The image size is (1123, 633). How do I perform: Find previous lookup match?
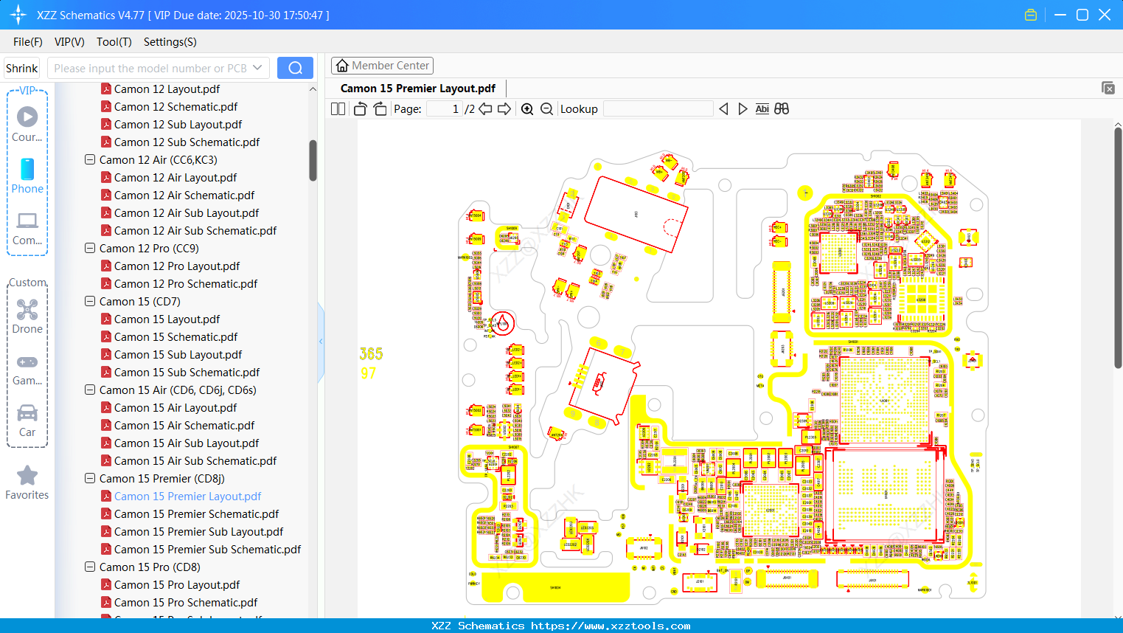tap(723, 109)
